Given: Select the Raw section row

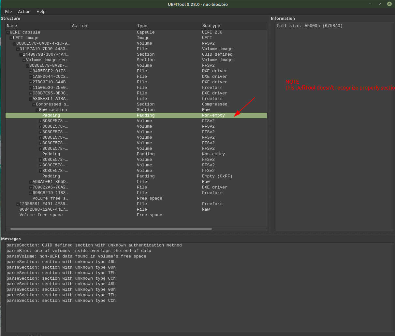Looking at the screenshot, I should 136,110.
